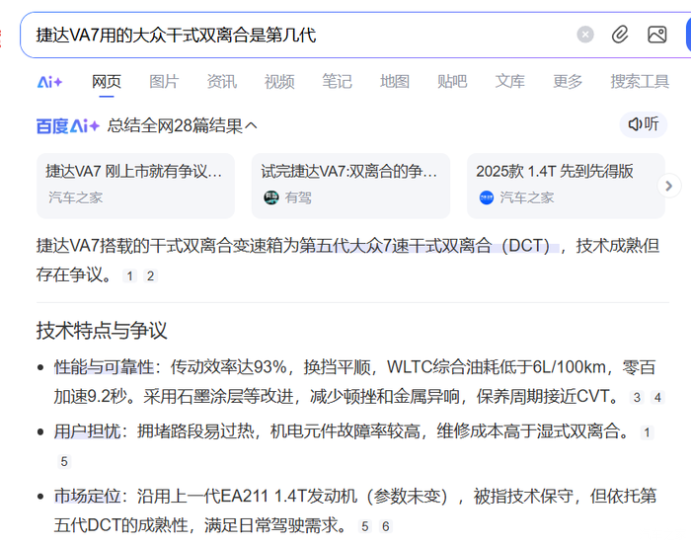Open the 更多 tab menu
Image resolution: width=691 pixels, height=545 pixels.
click(568, 82)
